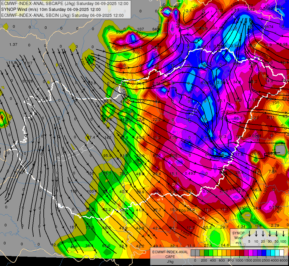Screen dimensions: 289x266
Task: Click the map value 41.9
Action: pos(140,210)
